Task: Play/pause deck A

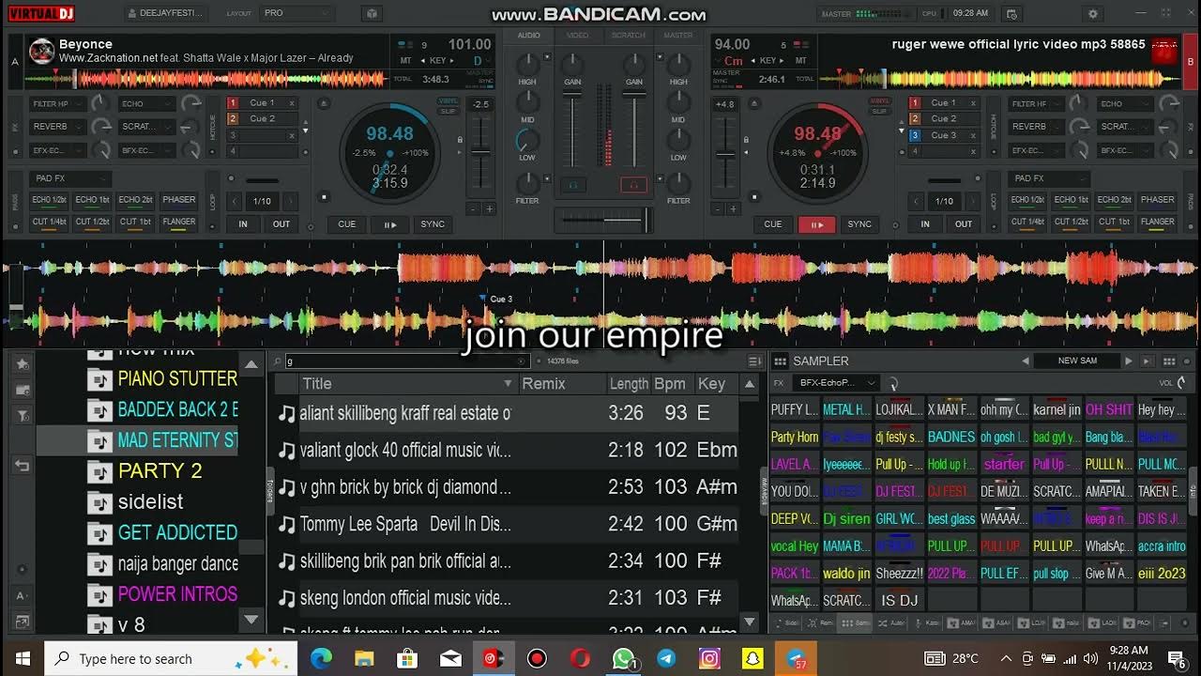Action: tap(389, 224)
